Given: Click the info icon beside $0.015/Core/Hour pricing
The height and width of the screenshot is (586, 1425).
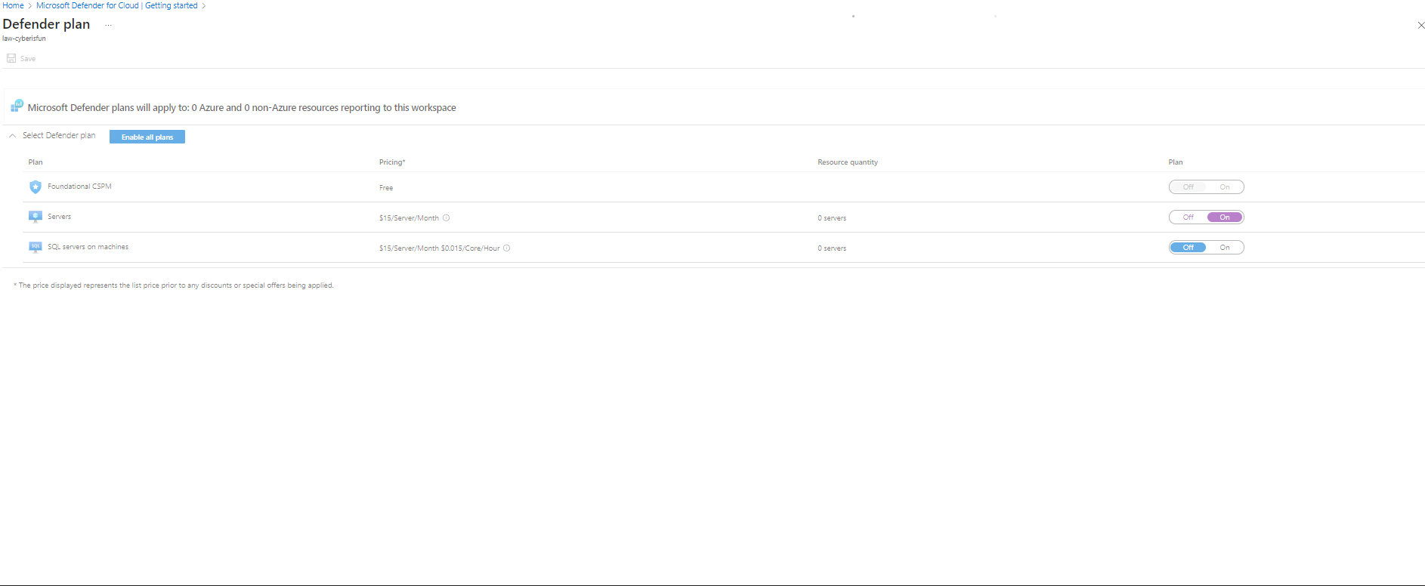Looking at the screenshot, I should 506,248.
